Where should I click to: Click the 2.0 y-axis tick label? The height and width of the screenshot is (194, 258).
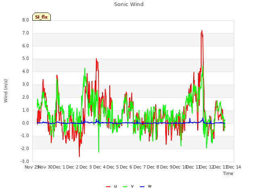pyautogui.click(x=25, y=97)
